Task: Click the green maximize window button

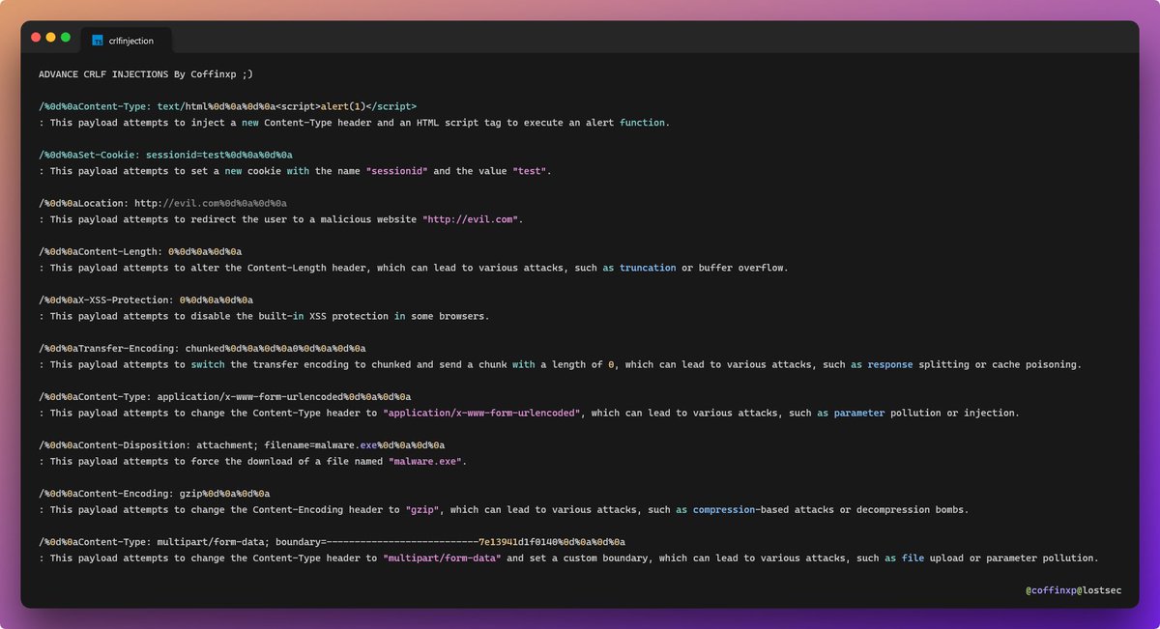Action: coord(66,37)
